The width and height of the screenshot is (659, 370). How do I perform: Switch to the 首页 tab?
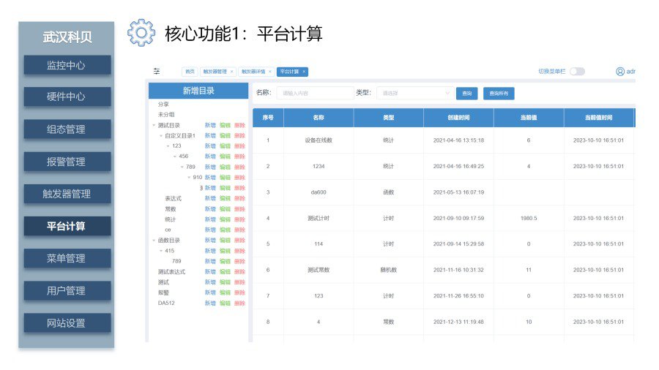[x=190, y=72]
